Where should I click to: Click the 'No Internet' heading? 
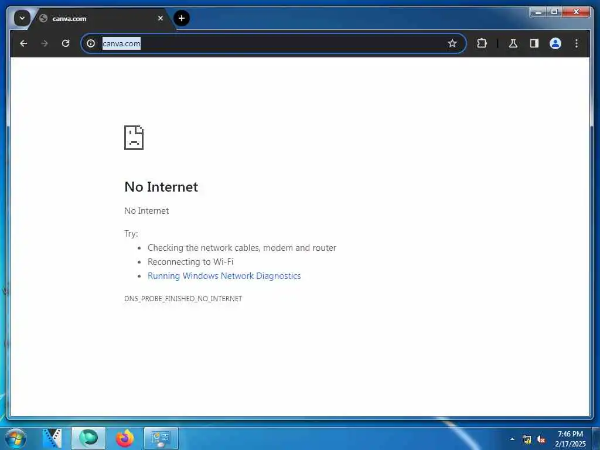point(161,187)
